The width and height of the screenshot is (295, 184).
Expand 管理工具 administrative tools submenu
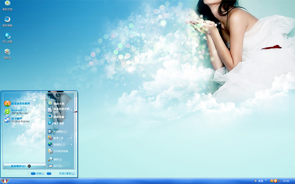pos(60,138)
